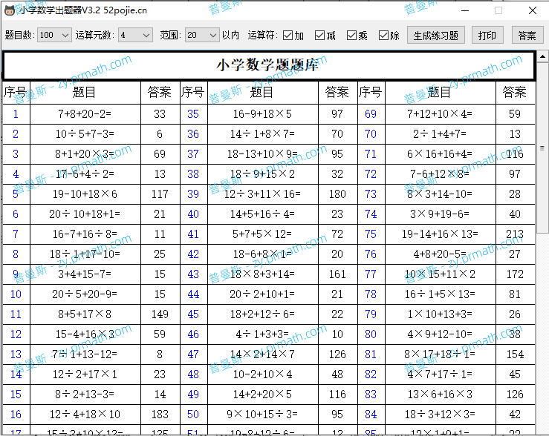Select question cell 13×6+16×3
549x436 pixels.
coord(440,394)
